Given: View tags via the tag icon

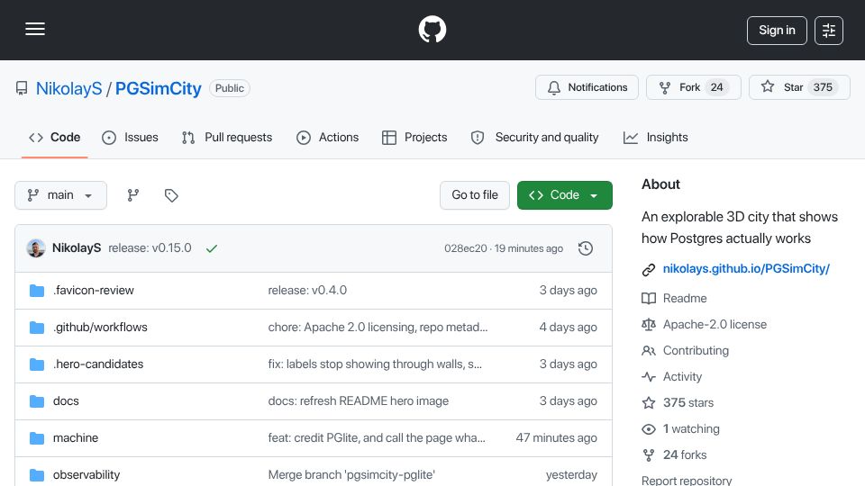Looking at the screenshot, I should coord(171,195).
